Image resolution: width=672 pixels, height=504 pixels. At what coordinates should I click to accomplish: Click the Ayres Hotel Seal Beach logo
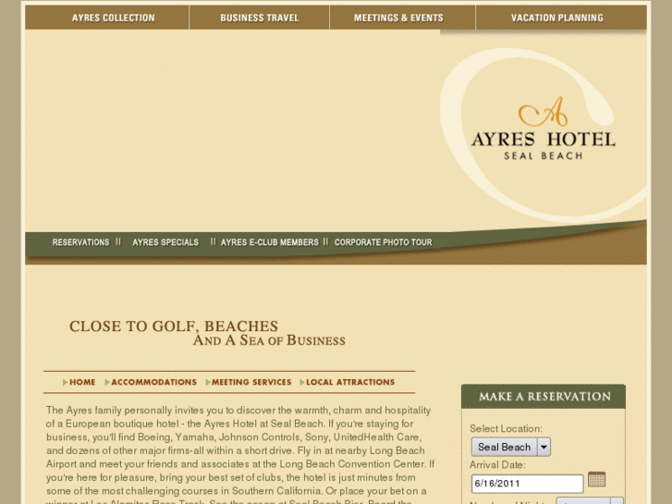pos(544,129)
